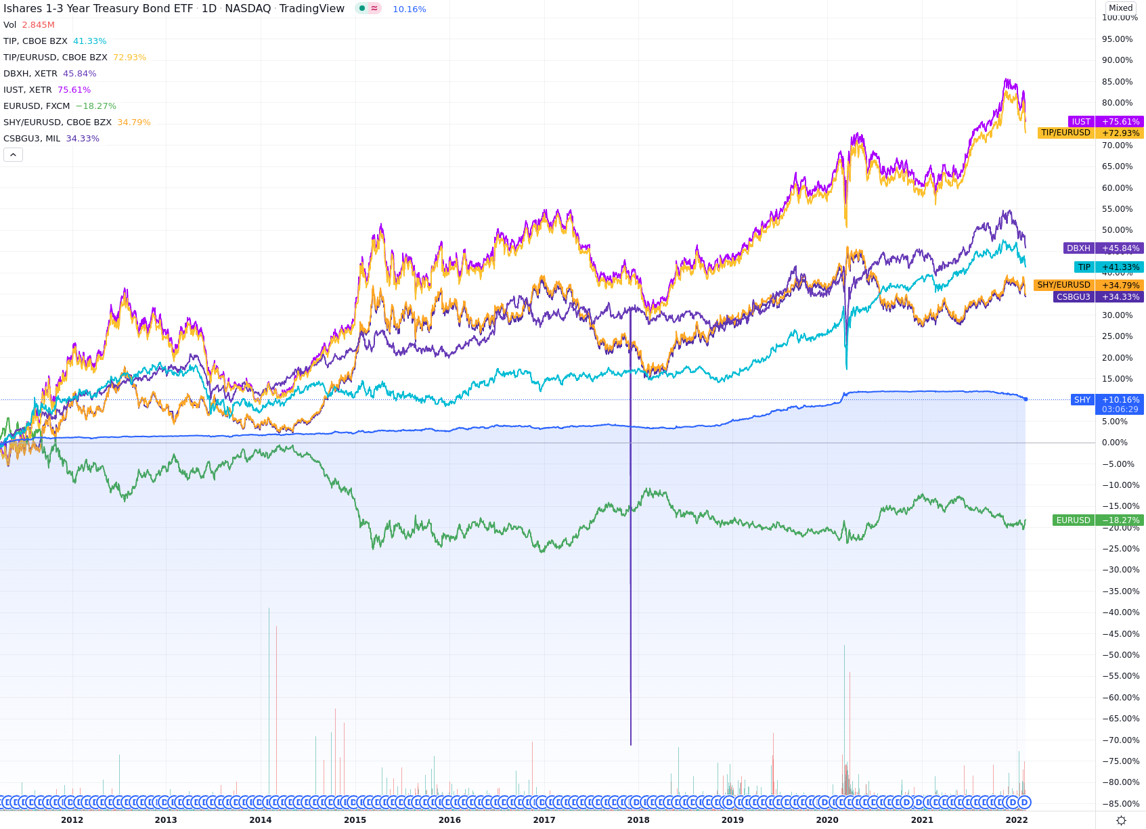Click the 0.00% level on the price axis
Viewport: 1146px width, 829px height.
click(x=1115, y=443)
